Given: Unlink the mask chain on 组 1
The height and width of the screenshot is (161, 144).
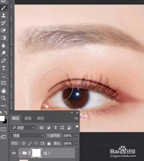Looking at the screenshot, I should [x=29, y=153].
